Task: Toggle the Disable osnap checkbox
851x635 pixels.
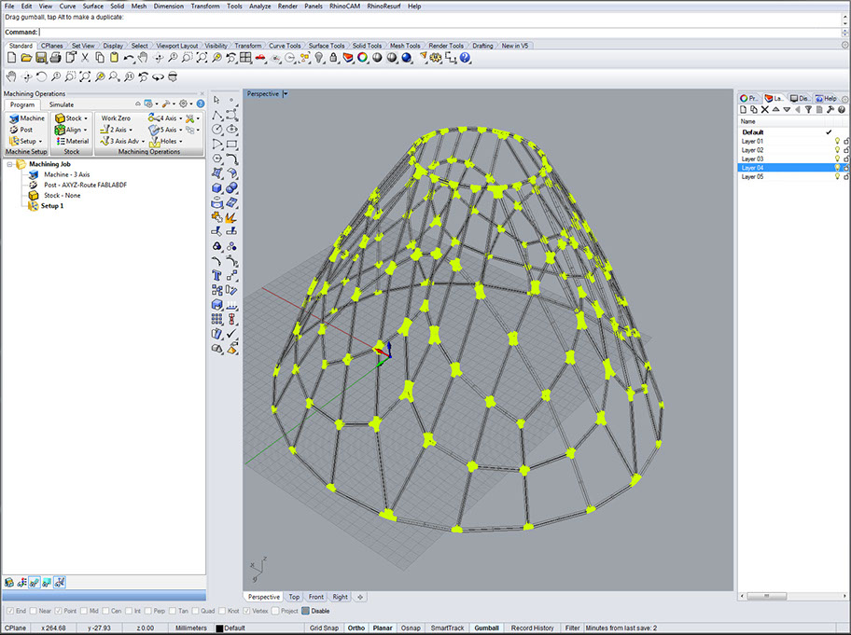Action: (x=305, y=611)
